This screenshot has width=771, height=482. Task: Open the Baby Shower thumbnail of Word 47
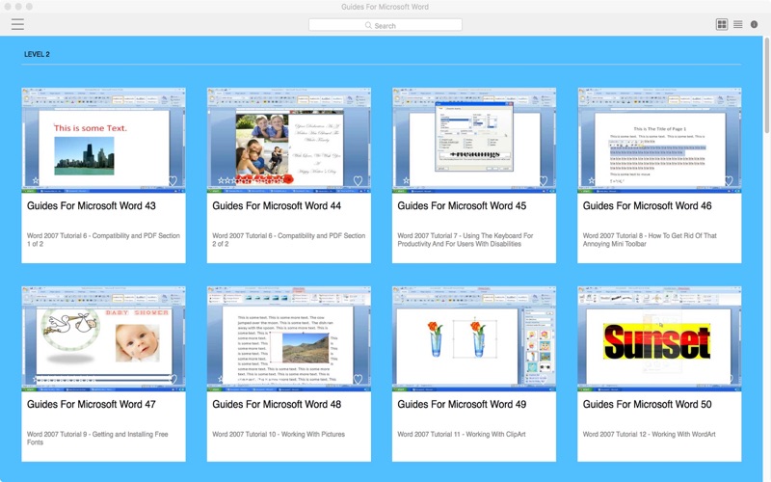[x=103, y=339]
